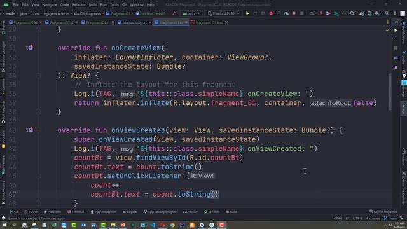
Task: Open the bottom Build tool window
Action: (x=231, y=212)
